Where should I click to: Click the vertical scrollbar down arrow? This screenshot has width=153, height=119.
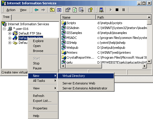point(149,62)
